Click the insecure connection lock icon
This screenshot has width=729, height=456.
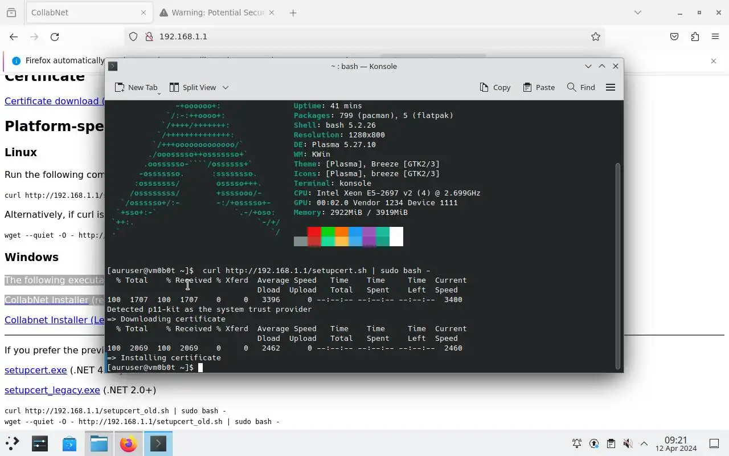point(149,36)
